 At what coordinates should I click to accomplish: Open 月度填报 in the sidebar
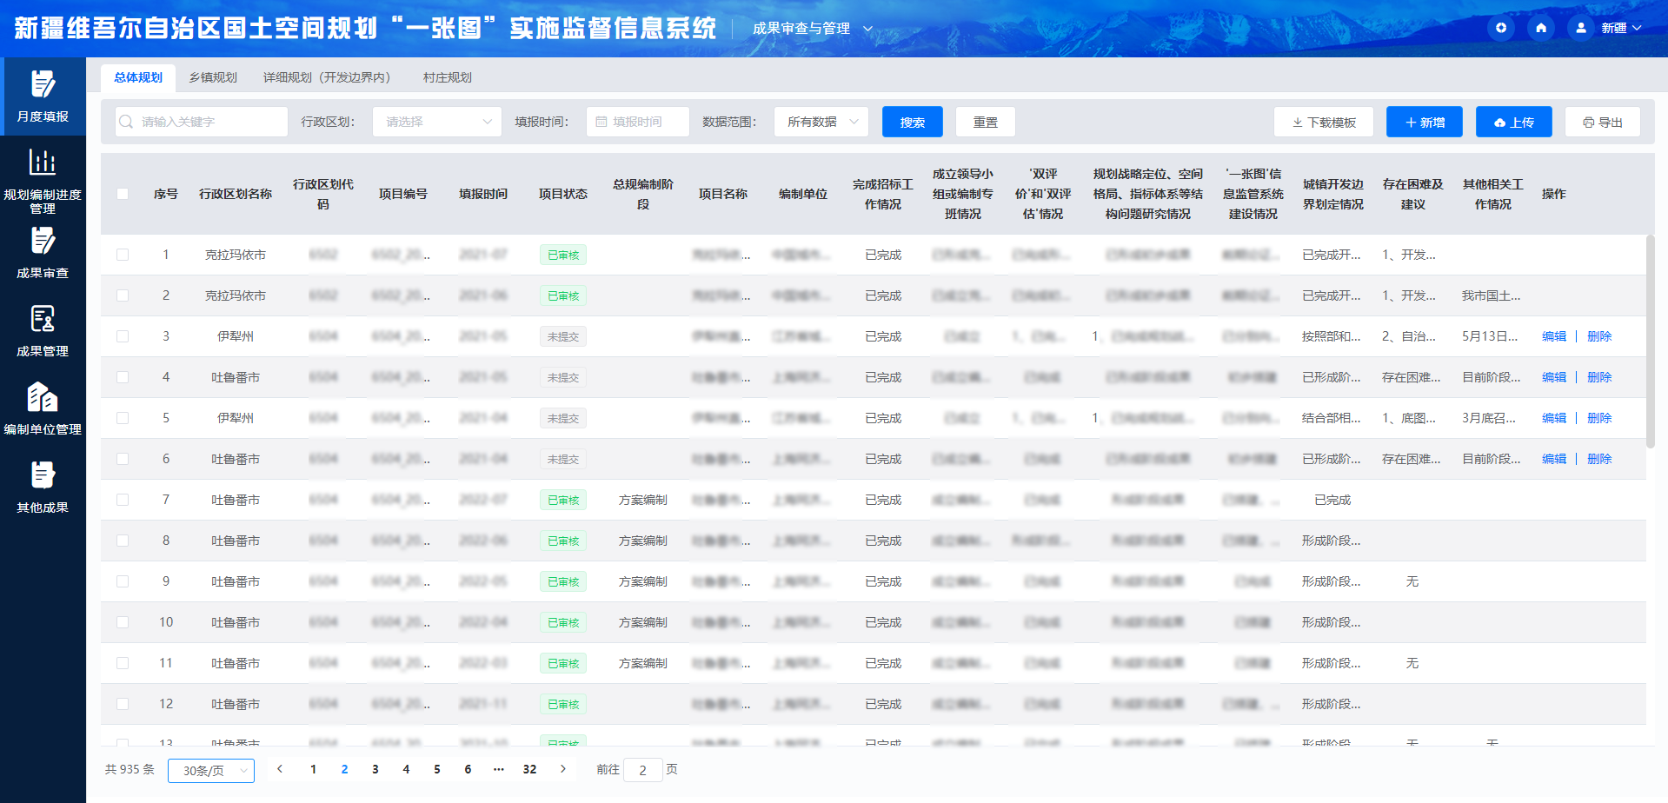click(43, 96)
